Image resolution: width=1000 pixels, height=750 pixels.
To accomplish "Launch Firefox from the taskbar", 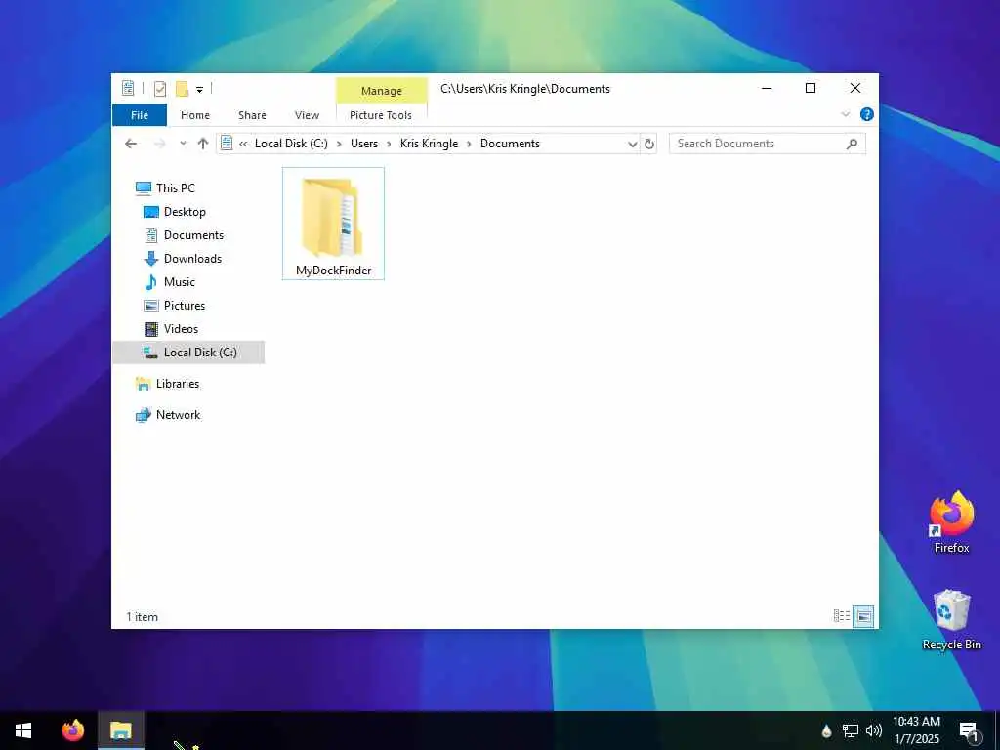I will (x=73, y=730).
